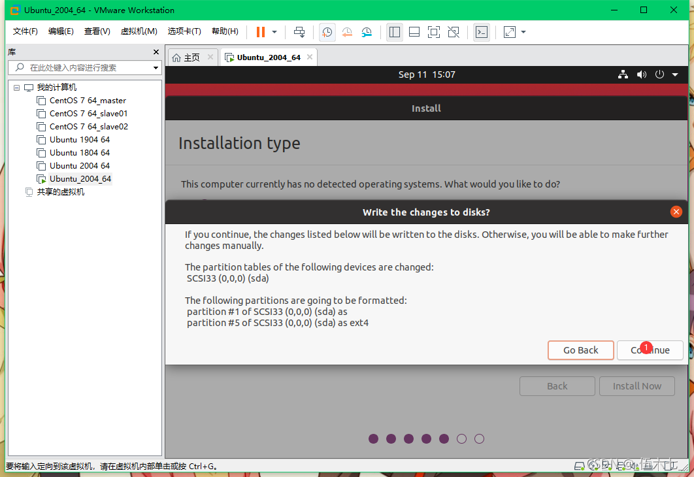
Task: Open the 编辑(E) menu
Action: [x=61, y=31]
